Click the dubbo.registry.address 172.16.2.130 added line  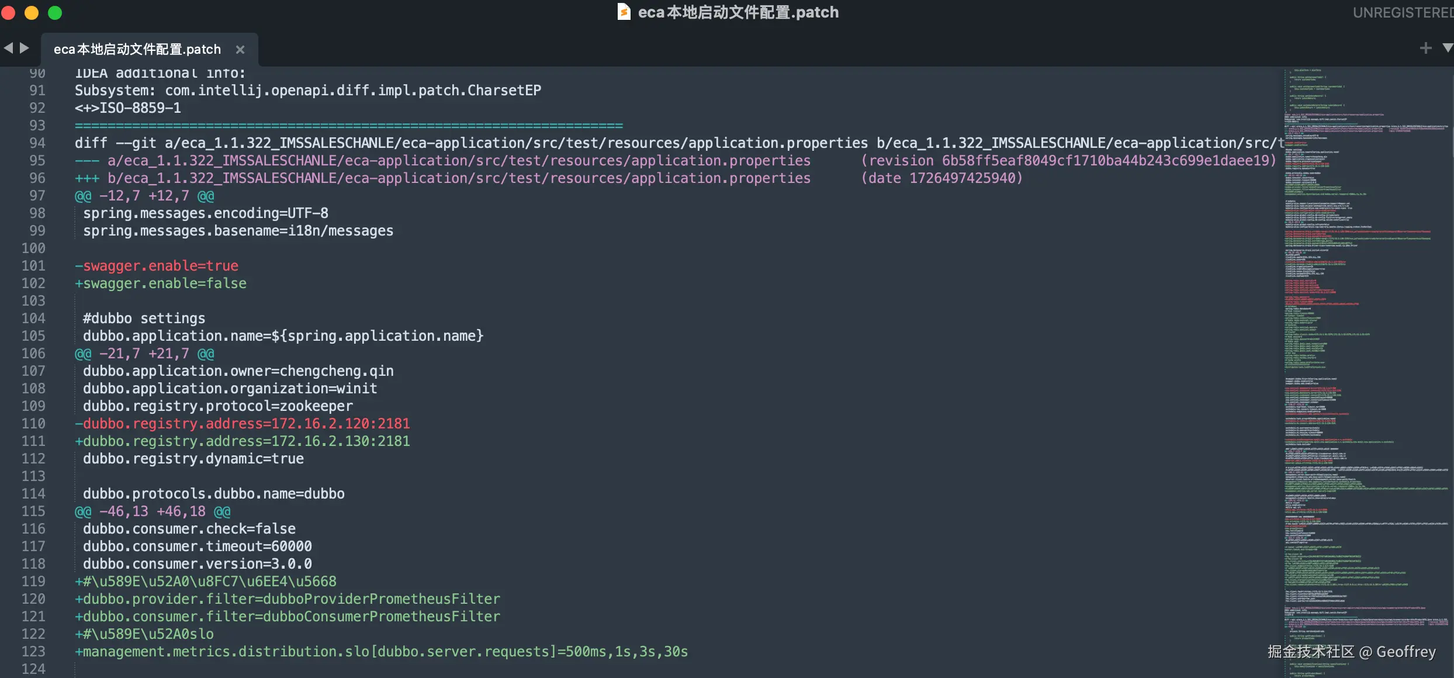tap(243, 441)
